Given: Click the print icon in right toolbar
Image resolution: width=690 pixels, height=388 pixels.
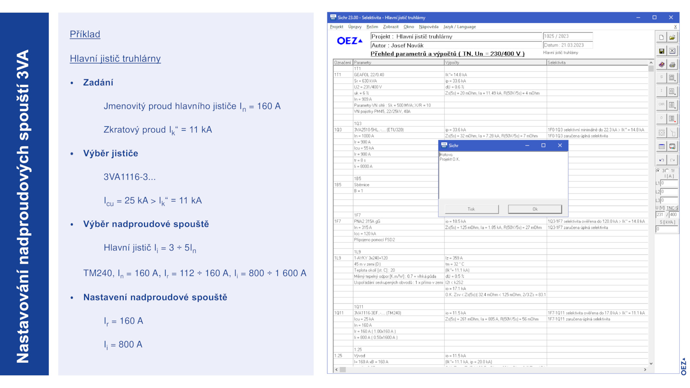Looking at the screenshot, I should point(672,65).
